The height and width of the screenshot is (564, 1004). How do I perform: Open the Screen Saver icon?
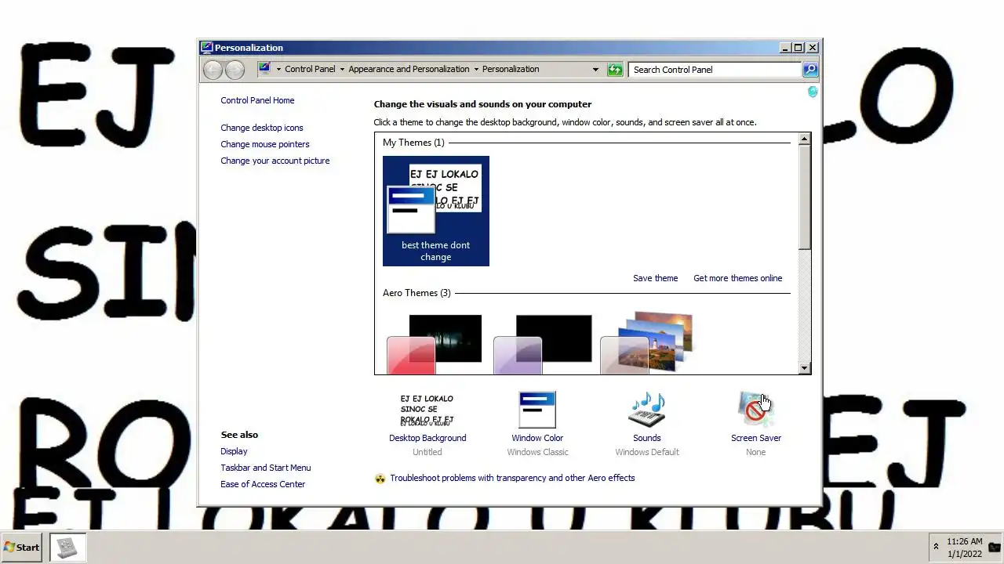point(755,410)
